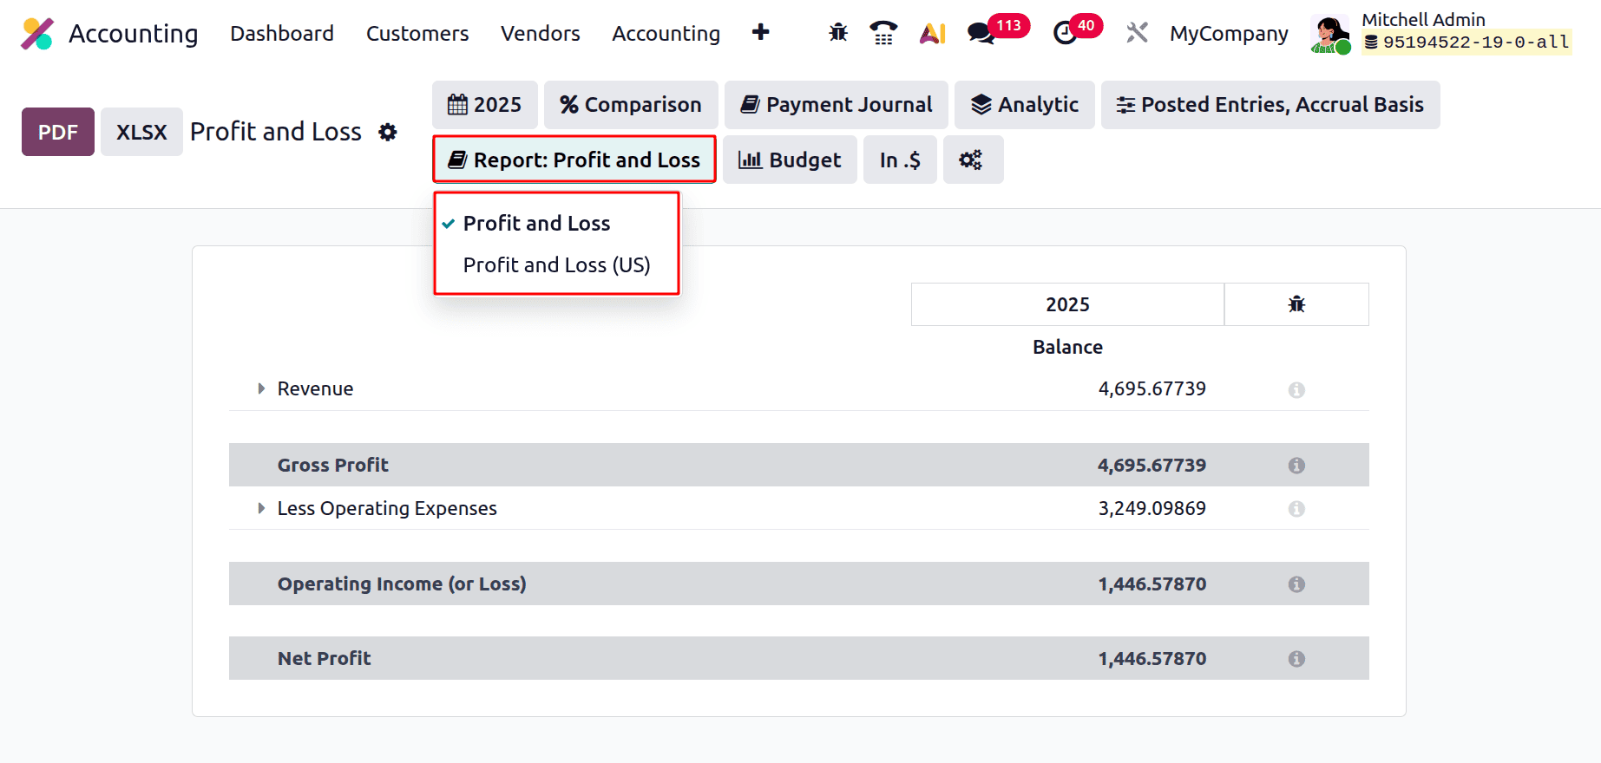The height and width of the screenshot is (763, 1601).
Task: Select Profit and Loss report variant
Action: coord(556,224)
